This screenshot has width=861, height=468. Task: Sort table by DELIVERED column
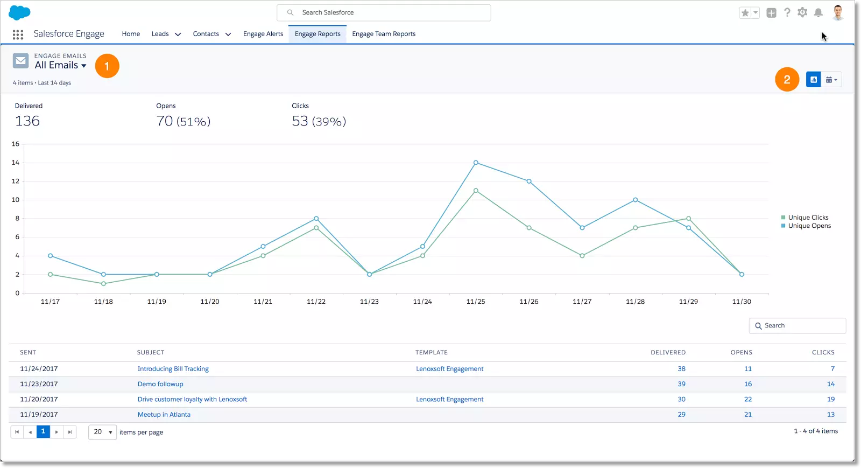(668, 353)
